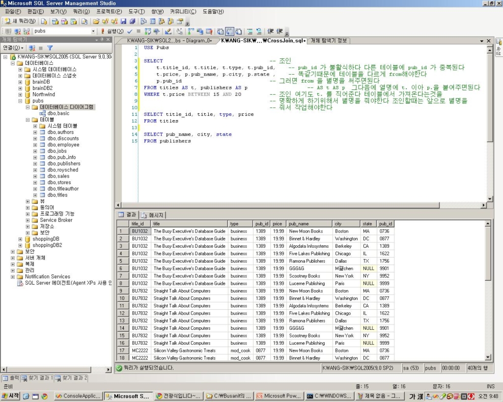The height and width of the screenshot is (402, 503).
Task: Click Change Connection icon in query toolbar
Action: tap(27, 31)
